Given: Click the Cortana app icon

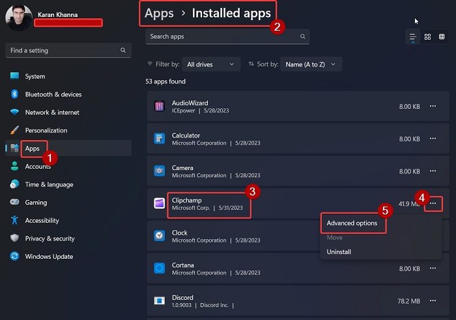Looking at the screenshot, I should point(159,268).
